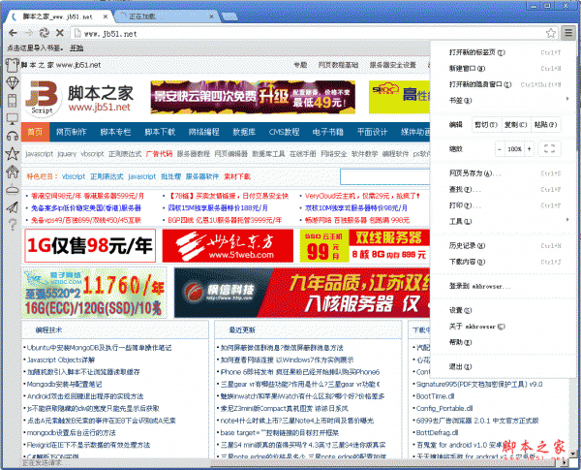Click the reload page icon
Viewport: 581px width, 470px height.
point(45,33)
